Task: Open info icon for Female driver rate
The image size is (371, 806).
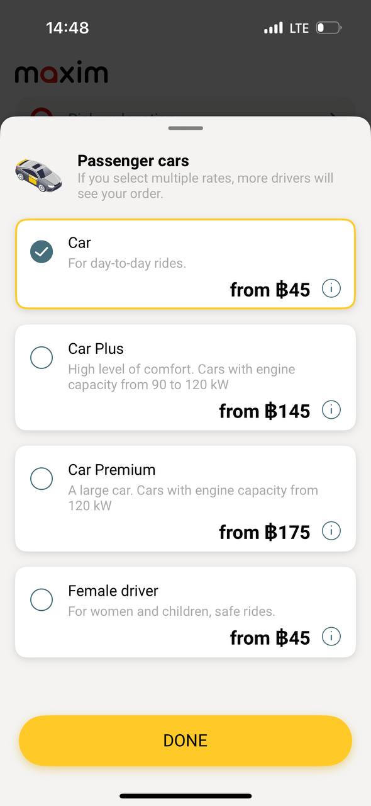Action: click(x=331, y=637)
